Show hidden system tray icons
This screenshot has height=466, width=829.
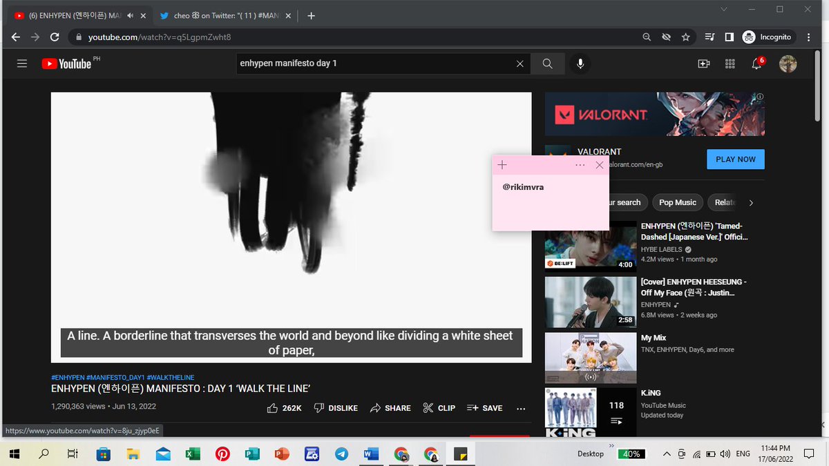tap(666, 454)
